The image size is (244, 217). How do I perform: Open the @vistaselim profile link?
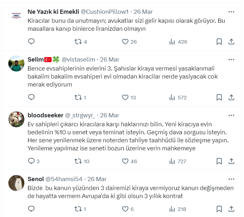click(x=78, y=60)
